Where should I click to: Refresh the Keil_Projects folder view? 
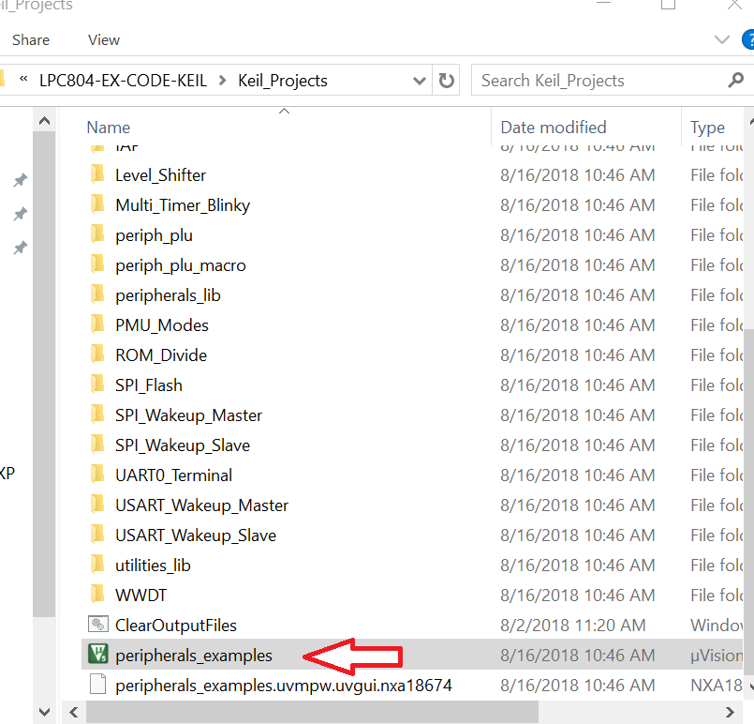pyautogui.click(x=446, y=81)
